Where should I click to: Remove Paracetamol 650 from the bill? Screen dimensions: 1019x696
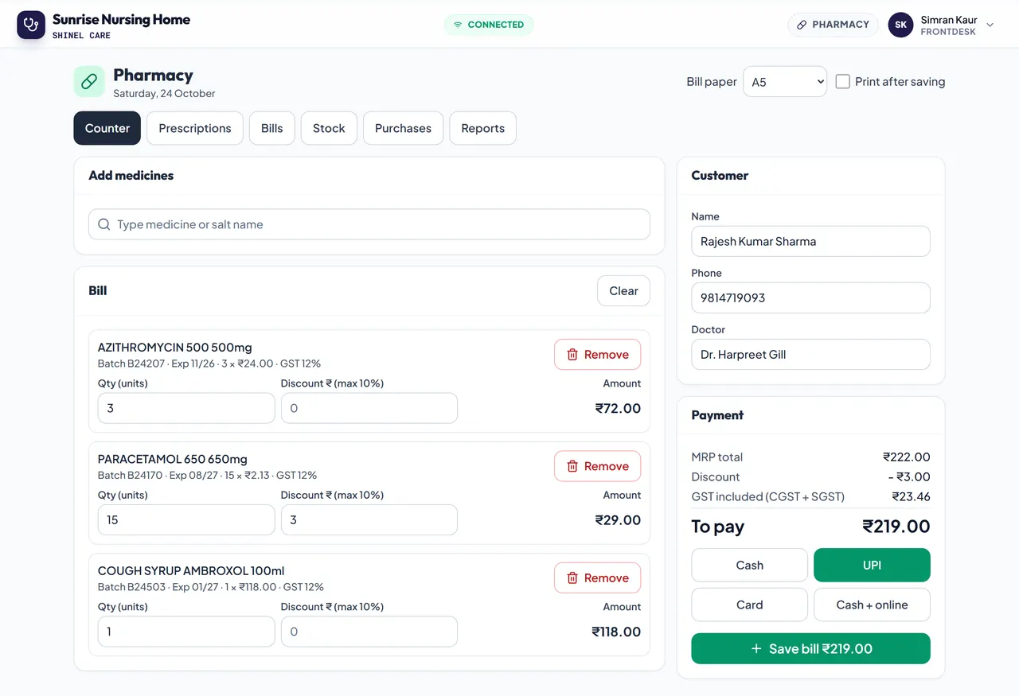pyautogui.click(x=597, y=466)
